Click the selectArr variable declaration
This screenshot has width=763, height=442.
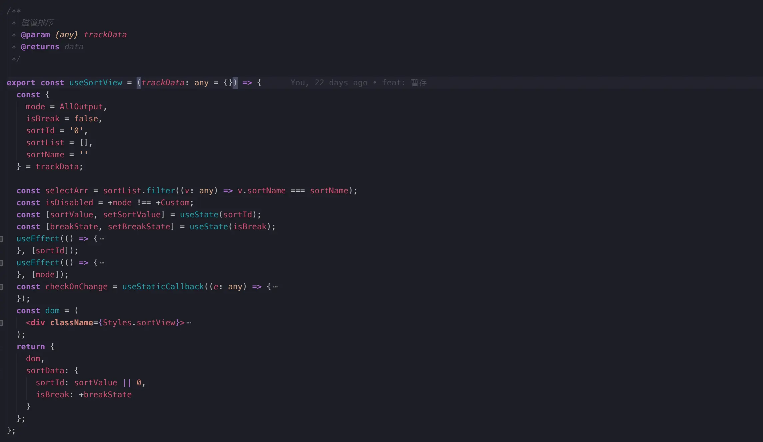(67, 191)
